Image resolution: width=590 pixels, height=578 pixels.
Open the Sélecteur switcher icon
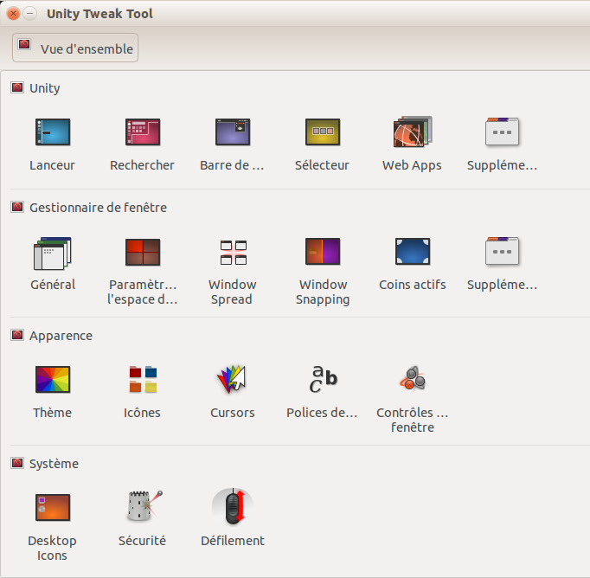[323, 132]
